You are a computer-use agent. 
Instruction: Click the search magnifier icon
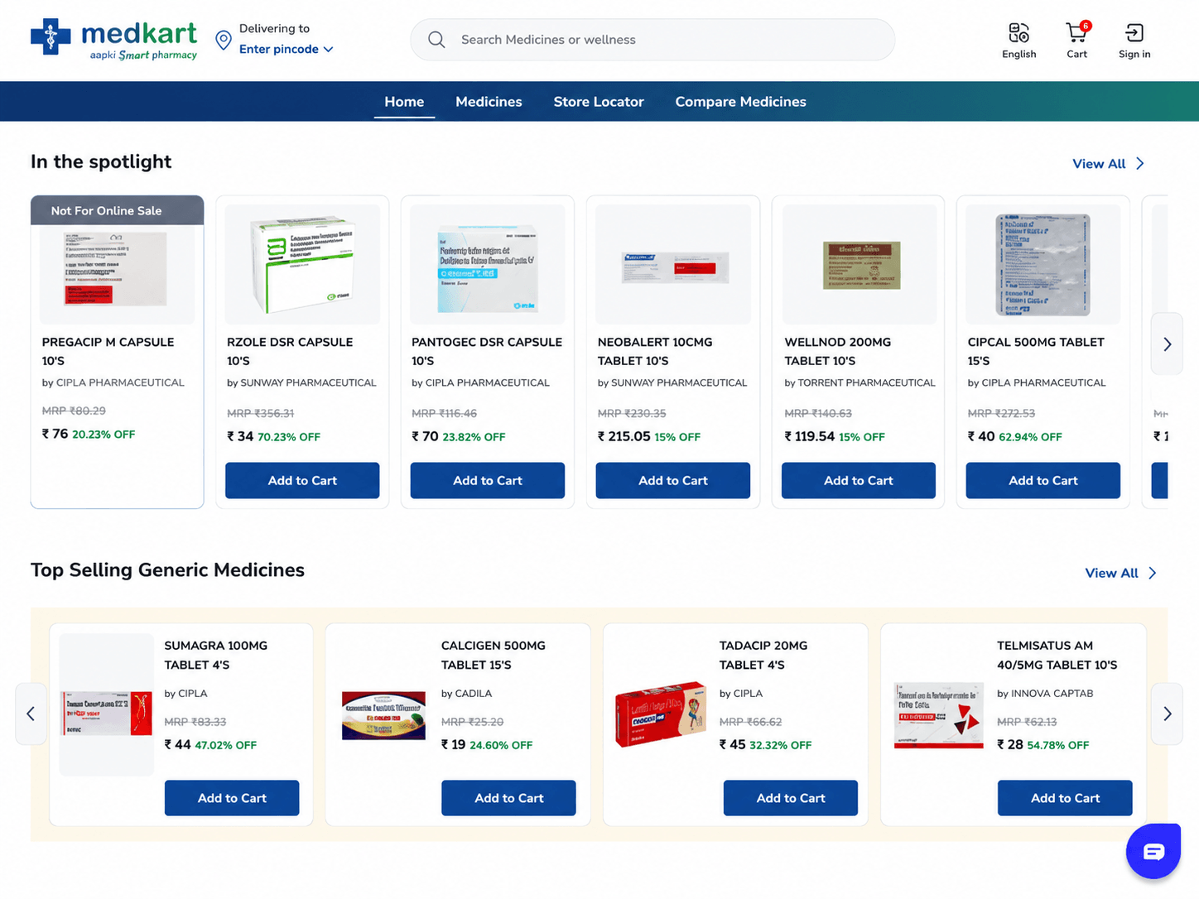point(436,40)
